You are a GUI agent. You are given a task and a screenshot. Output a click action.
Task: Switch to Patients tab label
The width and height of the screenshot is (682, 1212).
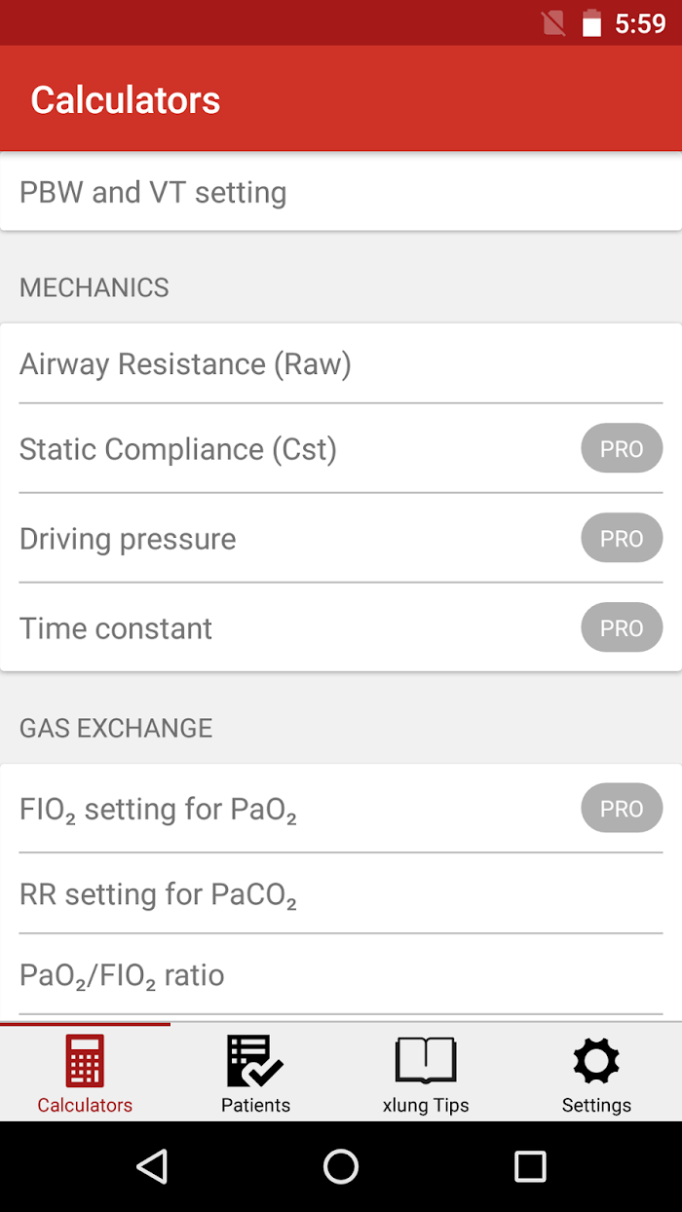click(255, 1105)
